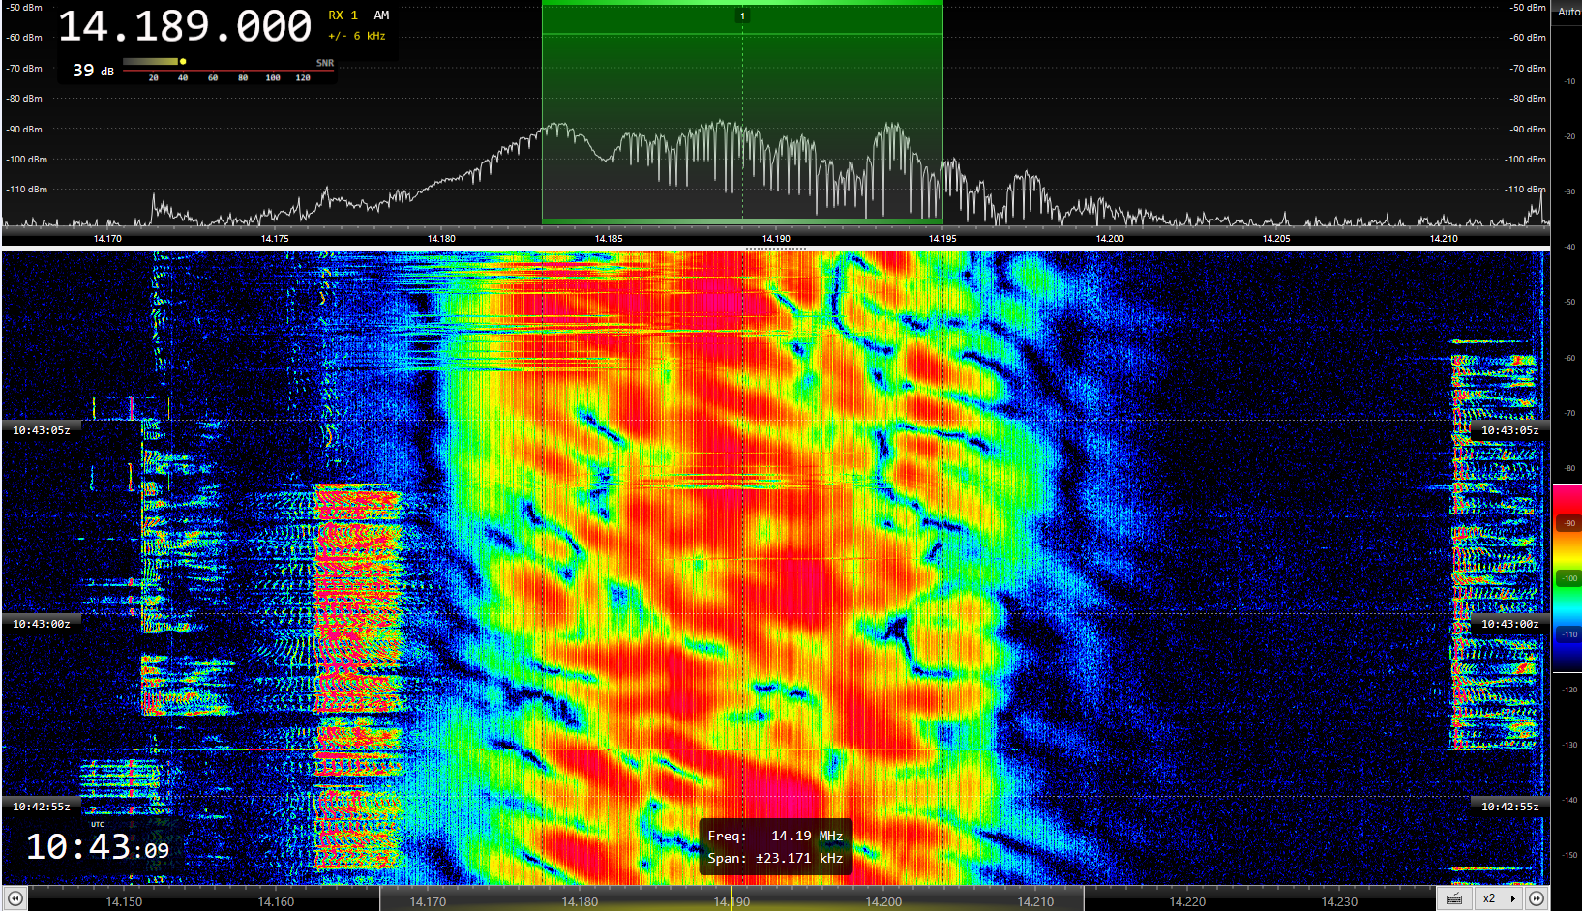The image size is (1582, 911).
Task: Click the 10:43:00z timestamp on waterfall left
Action: click(x=41, y=624)
